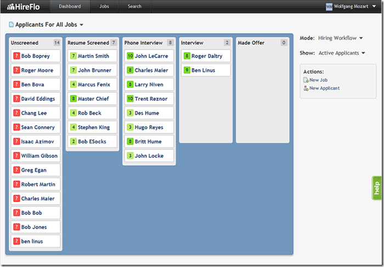
Task: Open Larry Niven applicant card
Action: pos(149,85)
